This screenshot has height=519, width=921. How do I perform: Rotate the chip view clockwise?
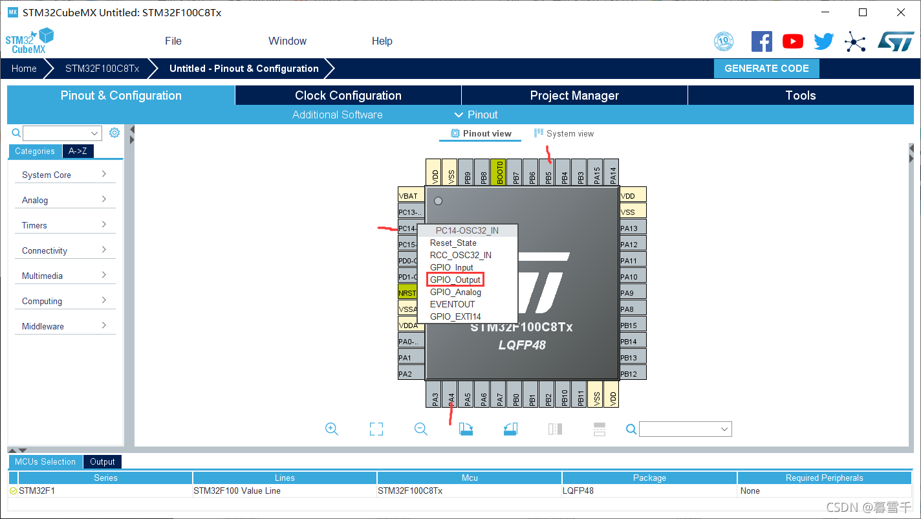(466, 429)
